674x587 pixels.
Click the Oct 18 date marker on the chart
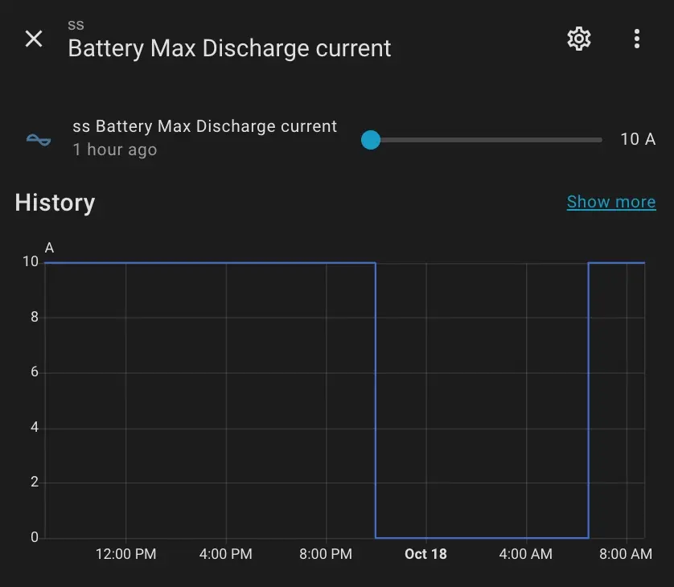click(425, 554)
